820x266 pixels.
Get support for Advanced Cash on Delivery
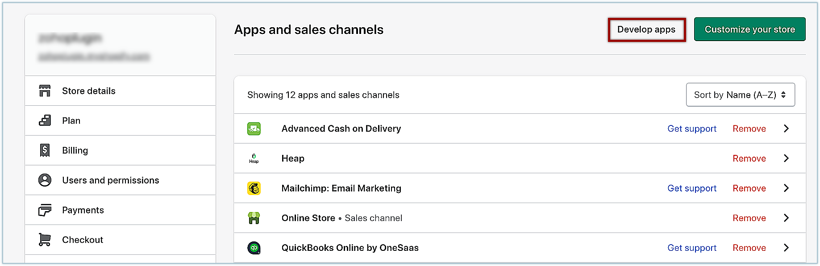point(692,129)
